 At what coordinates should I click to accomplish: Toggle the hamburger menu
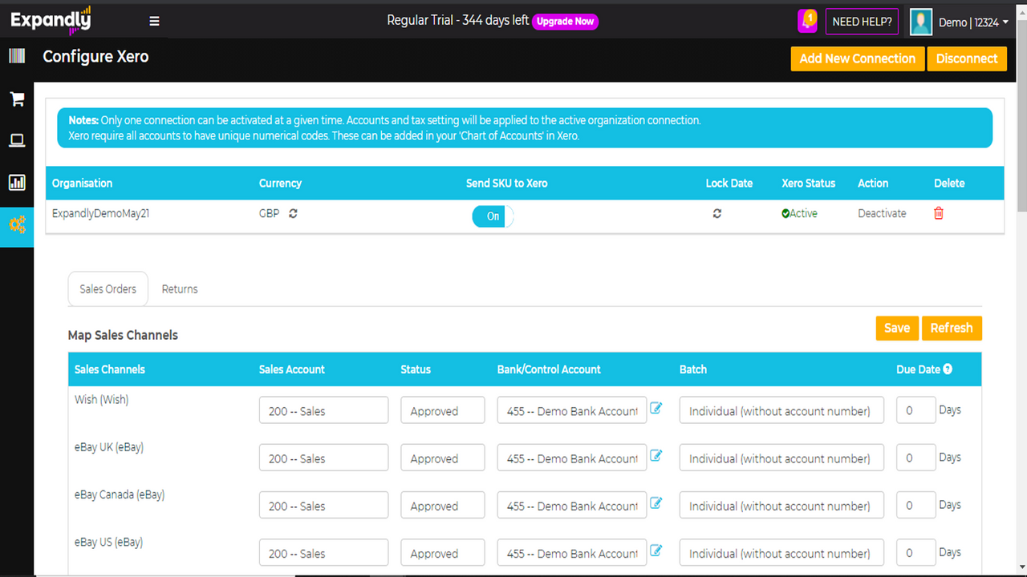(x=154, y=21)
